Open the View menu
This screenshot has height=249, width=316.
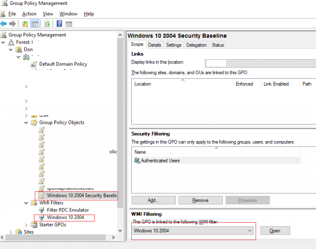tap(48, 14)
